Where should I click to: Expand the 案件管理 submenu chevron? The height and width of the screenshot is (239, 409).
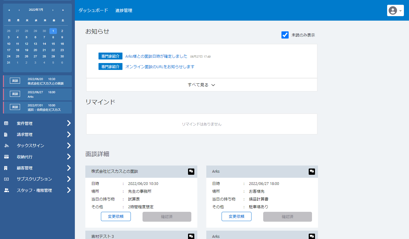(x=69, y=123)
